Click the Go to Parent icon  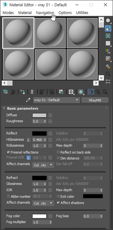pos(98,92)
